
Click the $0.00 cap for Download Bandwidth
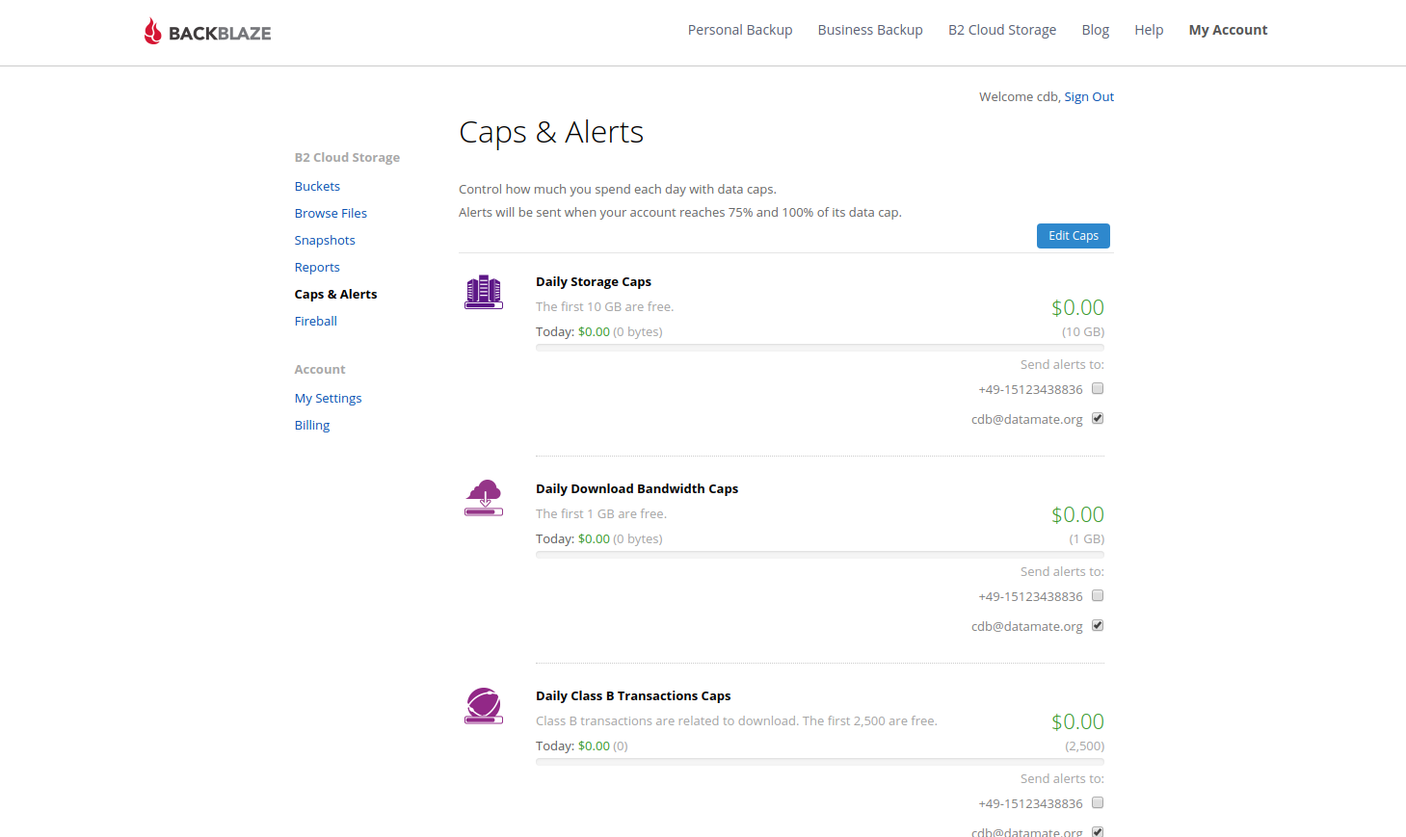(1077, 514)
